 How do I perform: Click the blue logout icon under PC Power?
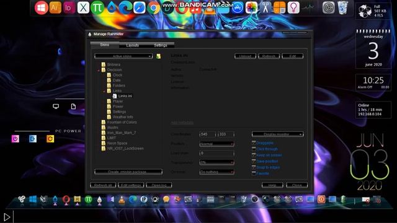33,139
